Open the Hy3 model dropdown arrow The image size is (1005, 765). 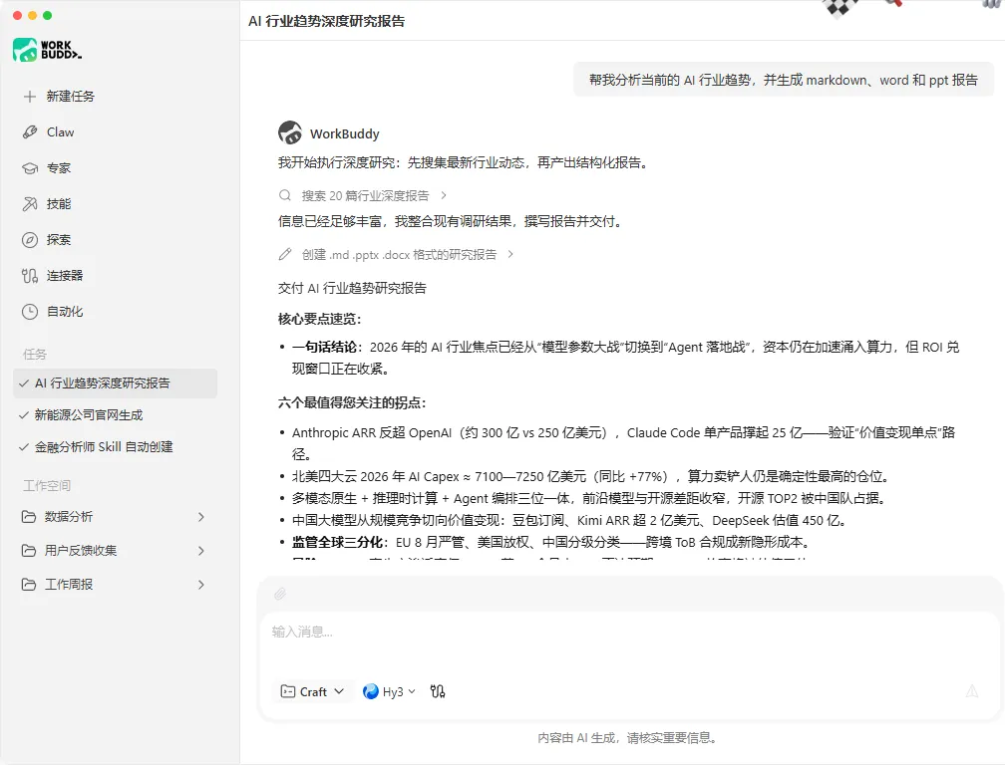coord(412,691)
